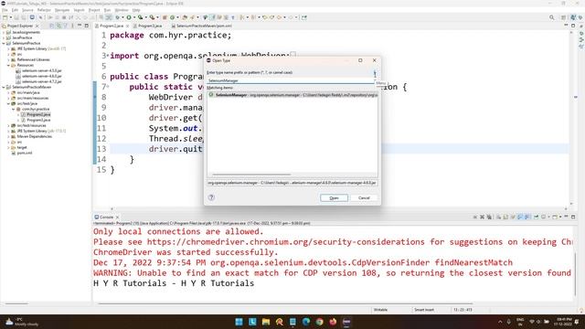
Task: Open the Project Explorer filter icon
Action: 65,26
